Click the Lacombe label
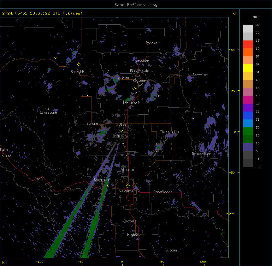272x266 pixels. [x=142, y=60]
